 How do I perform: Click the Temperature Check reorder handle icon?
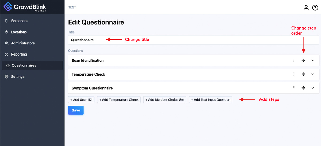pos(303,74)
